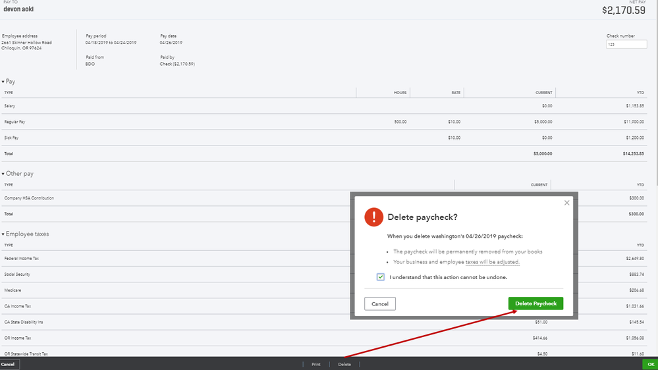Click the Regular Pay hours value 500.00
The width and height of the screenshot is (658, 370).
tap(400, 122)
